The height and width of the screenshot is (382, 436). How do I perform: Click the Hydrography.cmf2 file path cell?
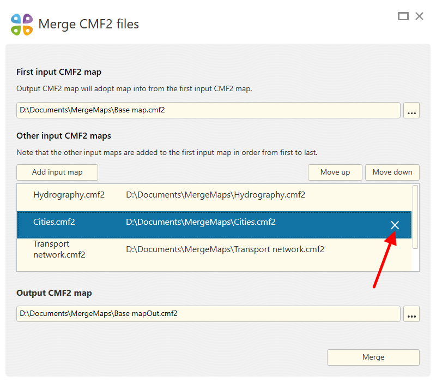[215, 195]
